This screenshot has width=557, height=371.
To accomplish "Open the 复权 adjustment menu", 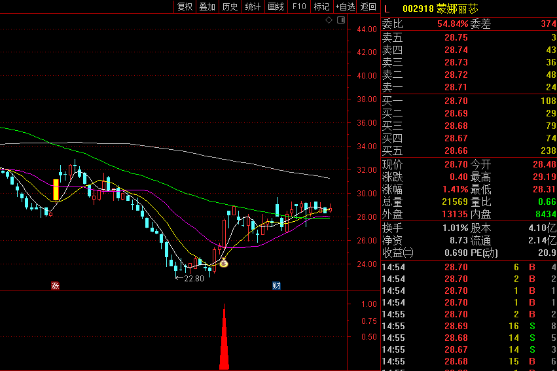I will tap(185, 7).
